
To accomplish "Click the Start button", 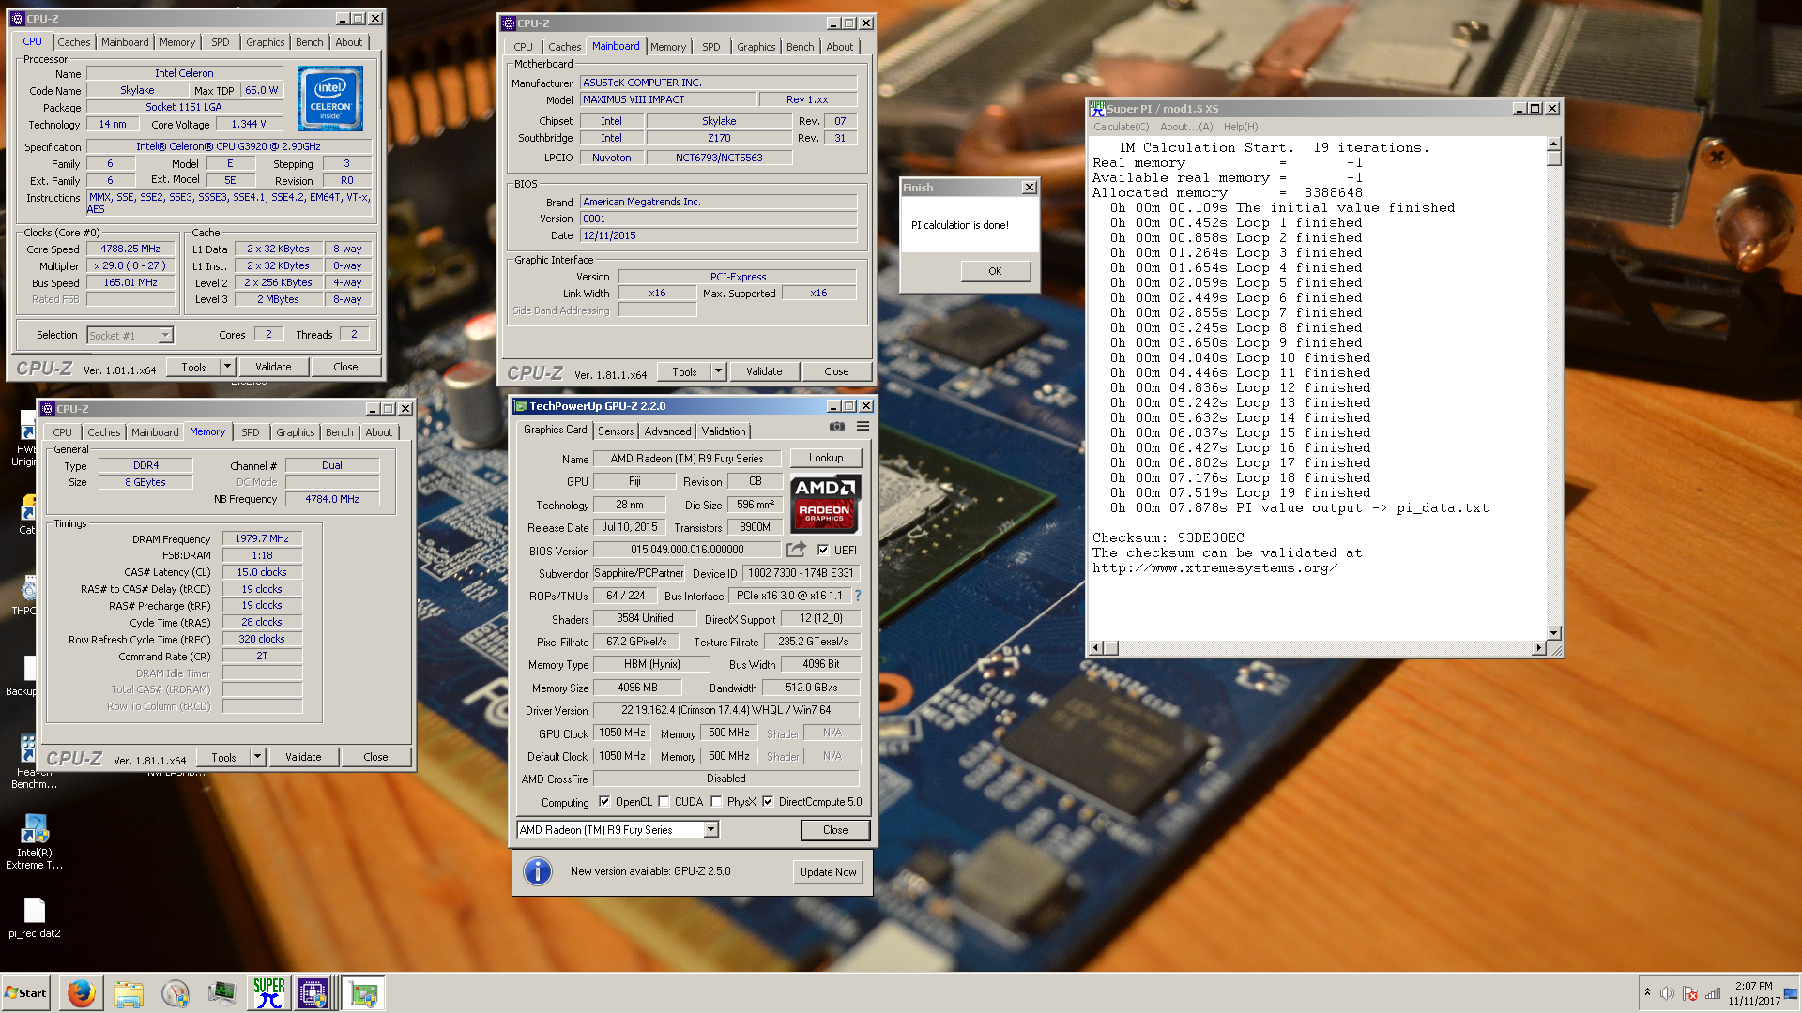I will [x=25, y=993].
